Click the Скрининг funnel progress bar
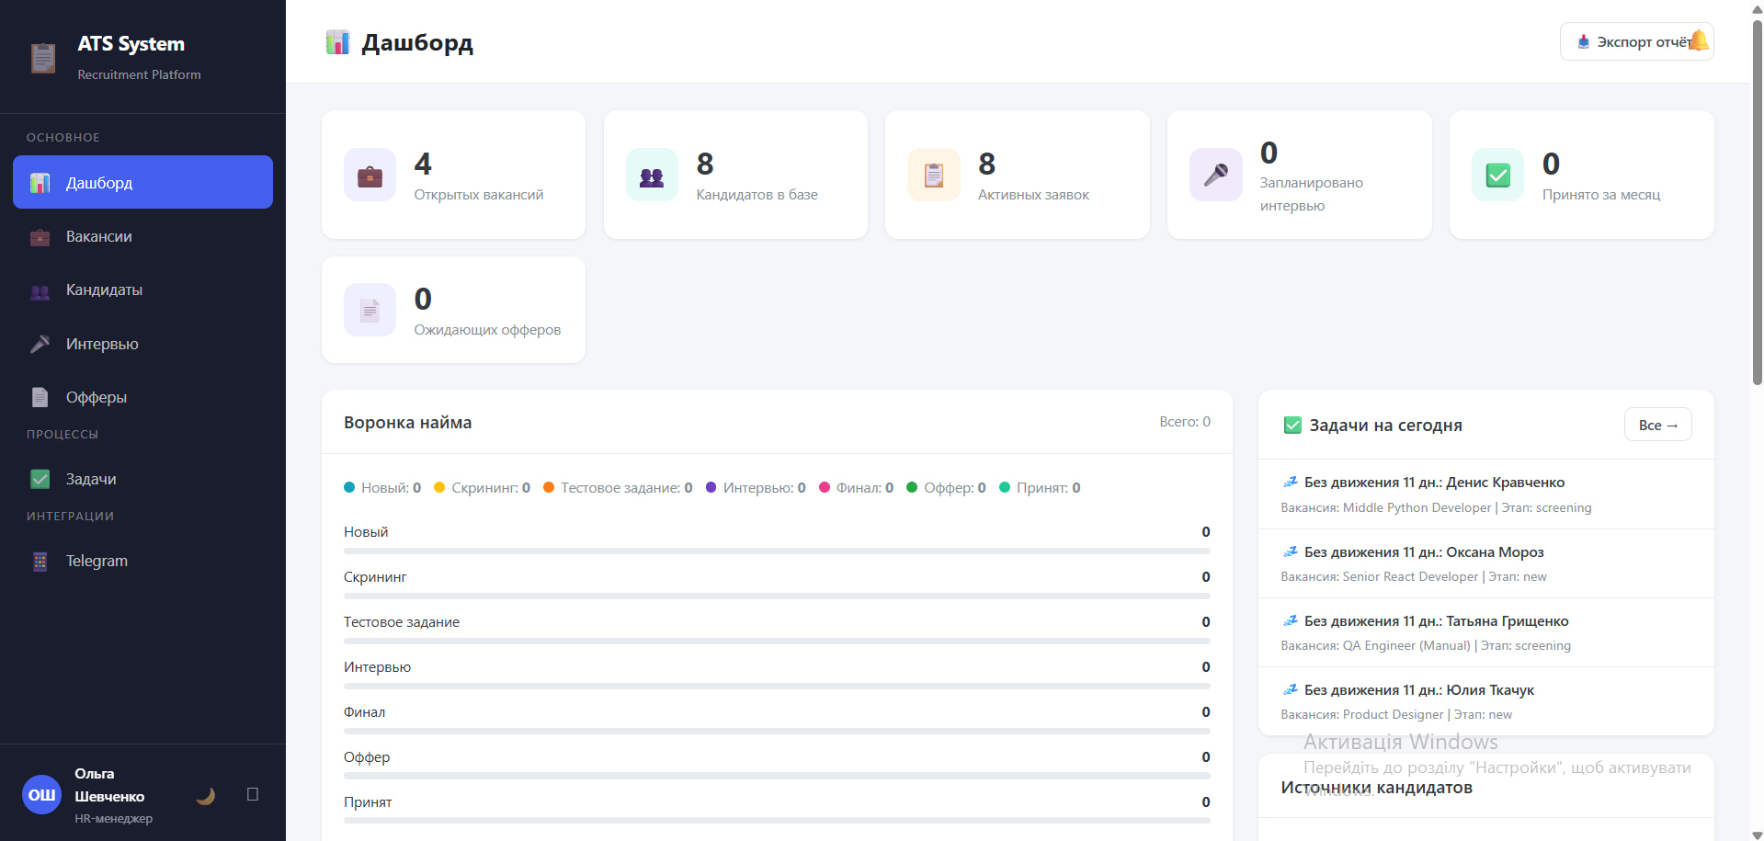The height and width of the screenshot is (841, 1764). [777, 596]
